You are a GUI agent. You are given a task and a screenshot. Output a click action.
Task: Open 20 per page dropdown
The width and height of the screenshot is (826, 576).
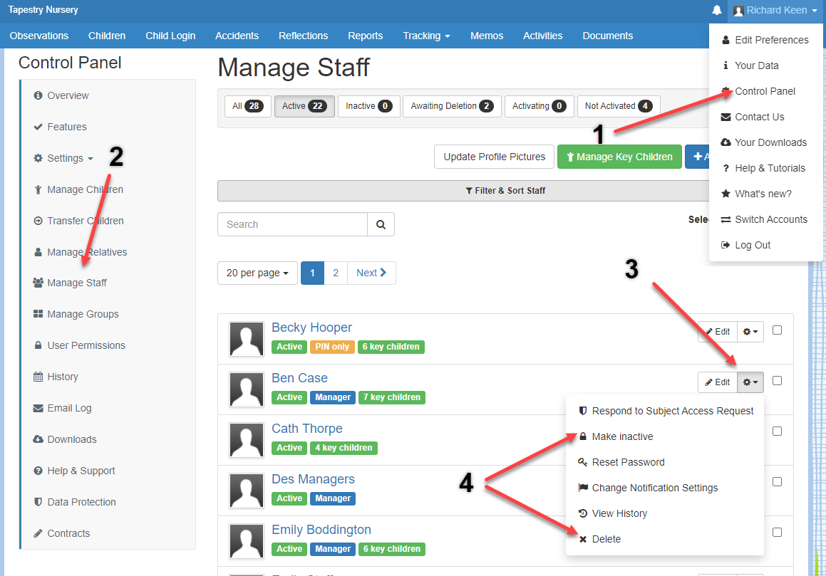257,273
